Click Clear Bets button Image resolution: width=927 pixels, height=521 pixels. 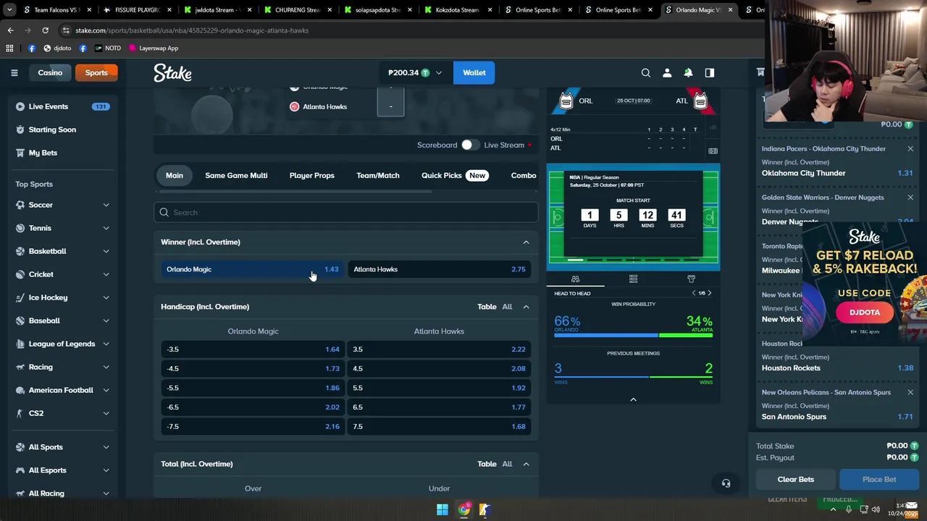[796, 479]
